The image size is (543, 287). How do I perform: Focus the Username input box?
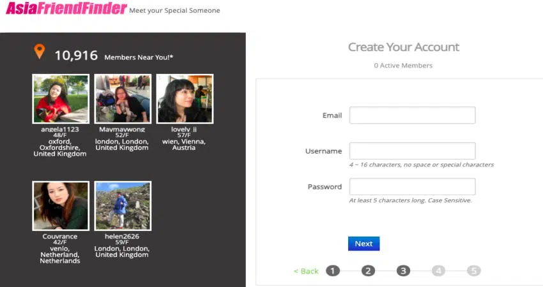[412, 151]
